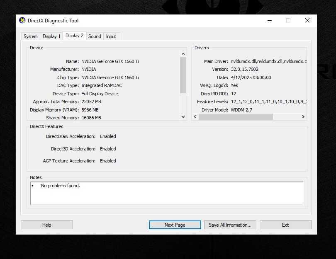Image resolution: width=336 pixels, height=259 pixels.
Task: Click Drivers panel scroll left arrow
Action: [195, 117]
